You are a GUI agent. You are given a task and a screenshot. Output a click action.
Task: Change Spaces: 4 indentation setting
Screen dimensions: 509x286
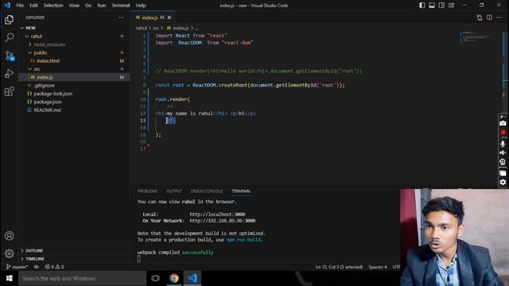coord(378,267)
